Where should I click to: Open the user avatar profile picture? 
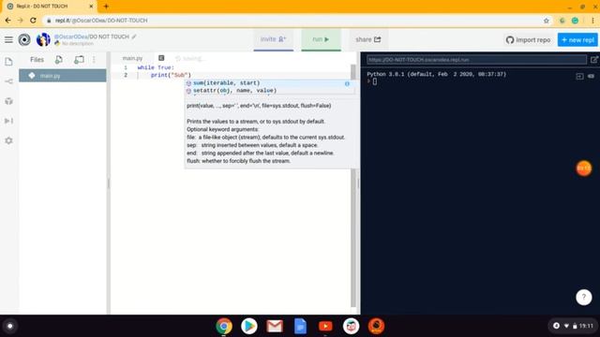click(x=43, y=39)
